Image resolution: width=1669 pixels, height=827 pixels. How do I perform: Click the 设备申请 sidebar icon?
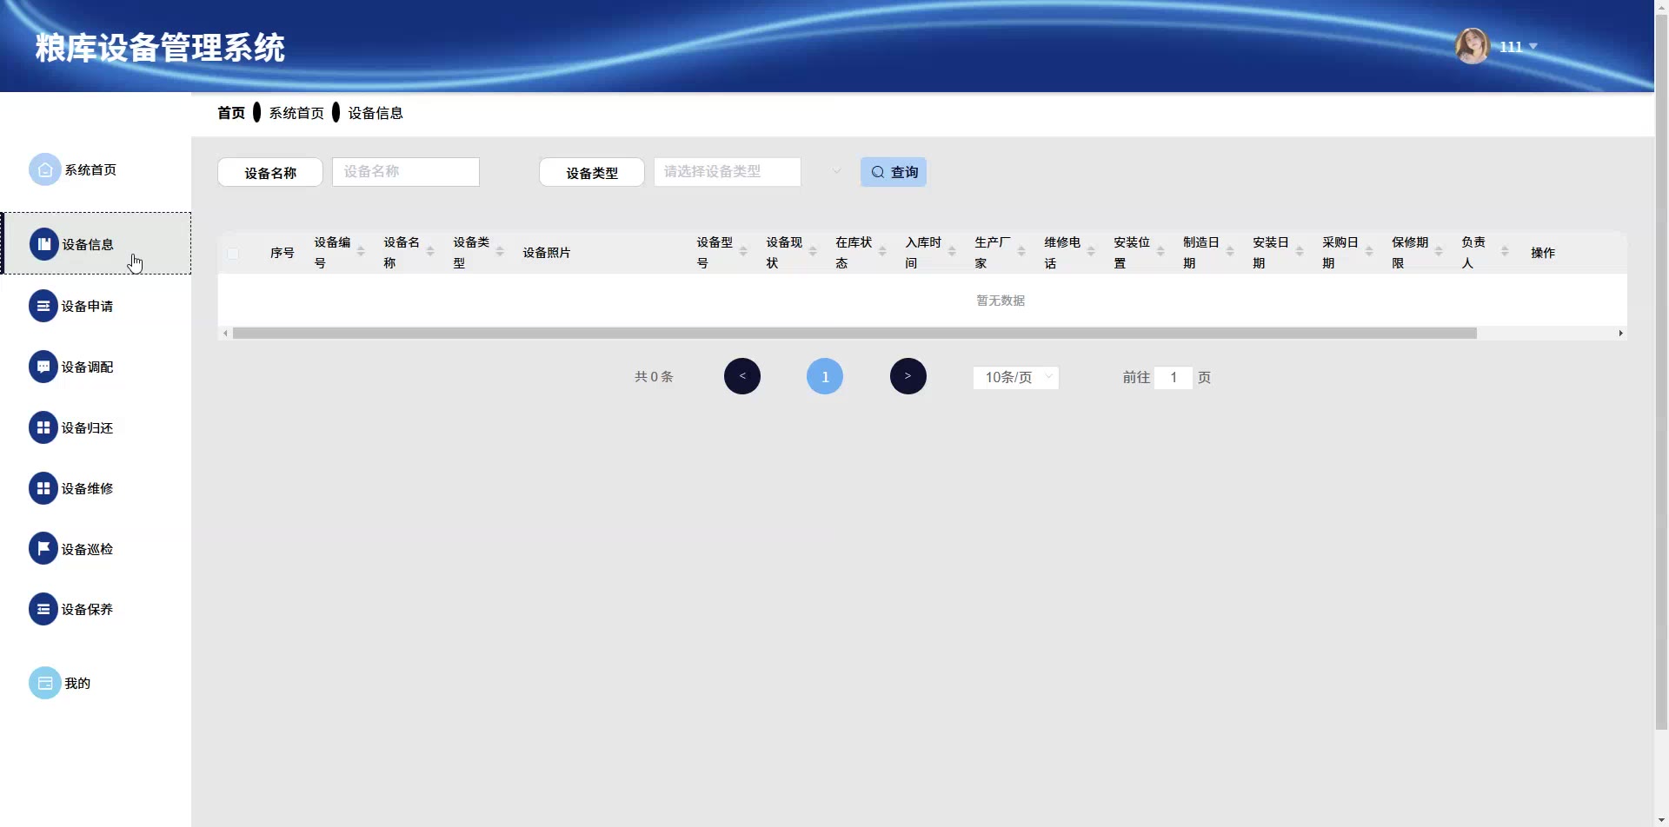click(43, 306)
